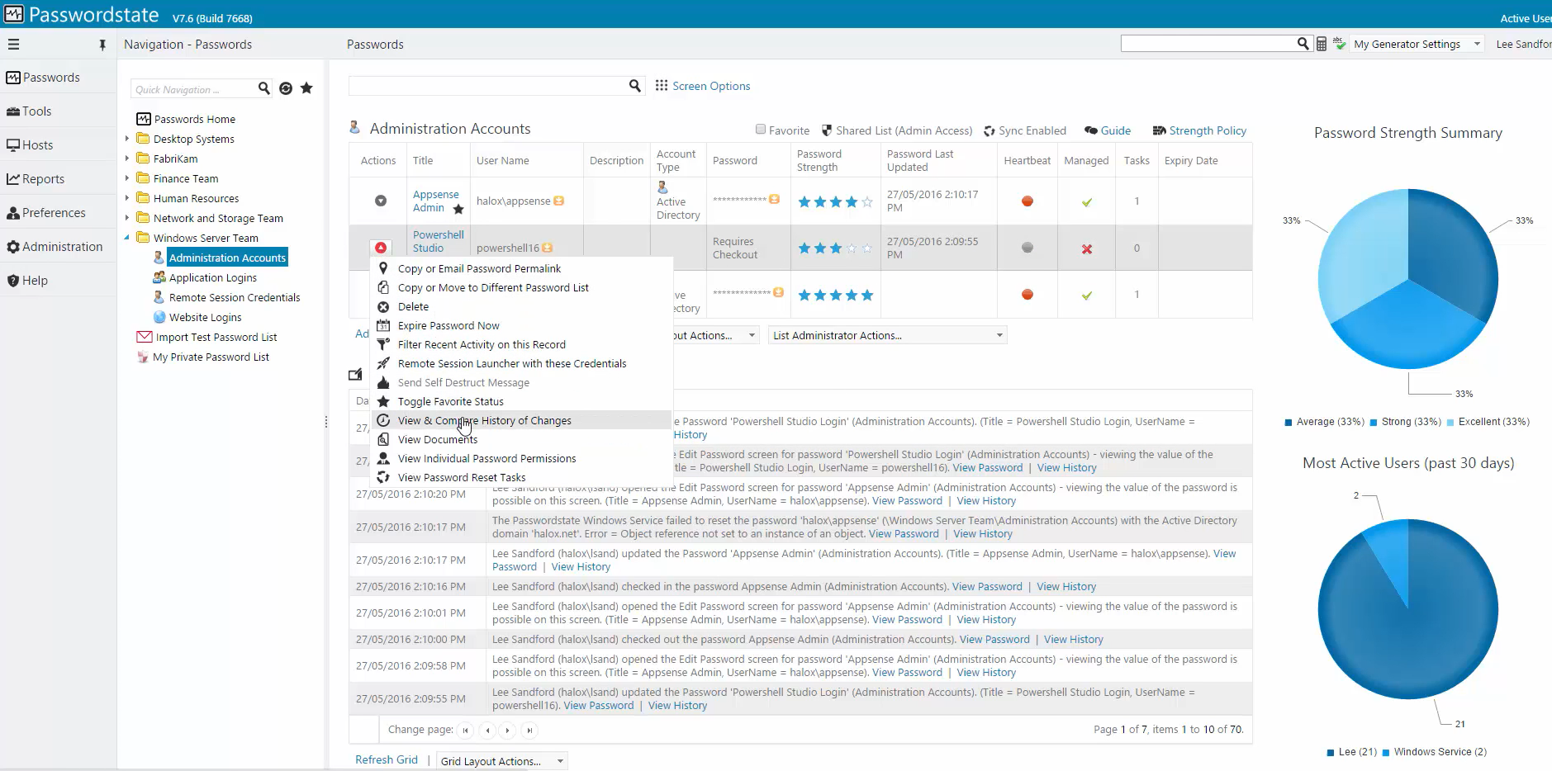Expand the Human Resources folder
The height and width of the screenshot is (771, 1552).
127,198
